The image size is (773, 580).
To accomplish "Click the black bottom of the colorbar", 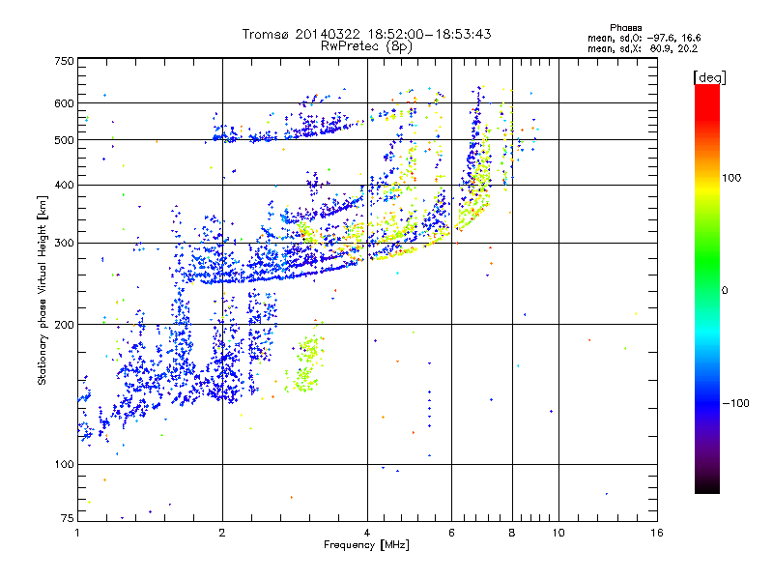I will (707, 488).
